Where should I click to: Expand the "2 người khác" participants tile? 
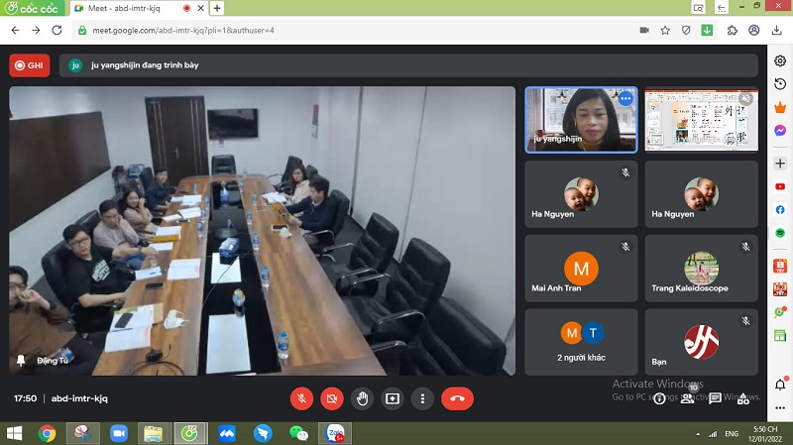pyautogui.click(x=581, y=342)
